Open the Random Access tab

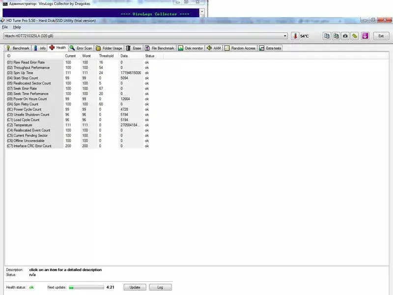240,48
